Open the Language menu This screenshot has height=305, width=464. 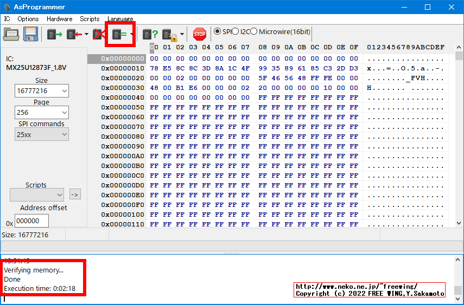(120, 19)
